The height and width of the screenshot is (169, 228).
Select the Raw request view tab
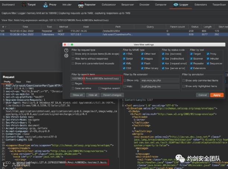18,82
